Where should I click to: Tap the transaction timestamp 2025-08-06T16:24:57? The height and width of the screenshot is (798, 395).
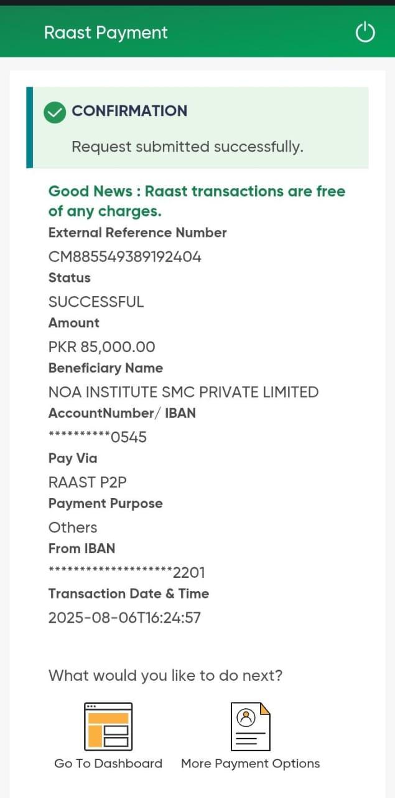click(124, 618)
